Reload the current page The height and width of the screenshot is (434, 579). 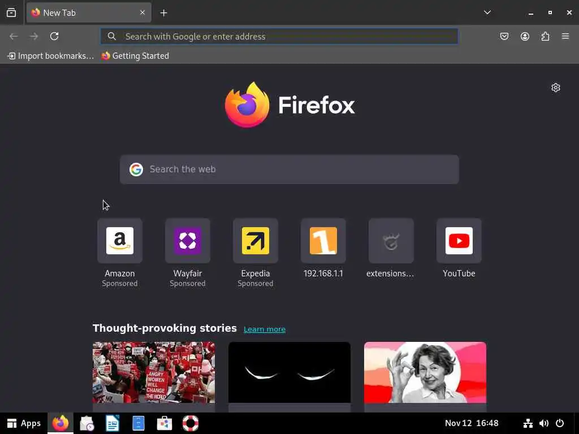54,36
